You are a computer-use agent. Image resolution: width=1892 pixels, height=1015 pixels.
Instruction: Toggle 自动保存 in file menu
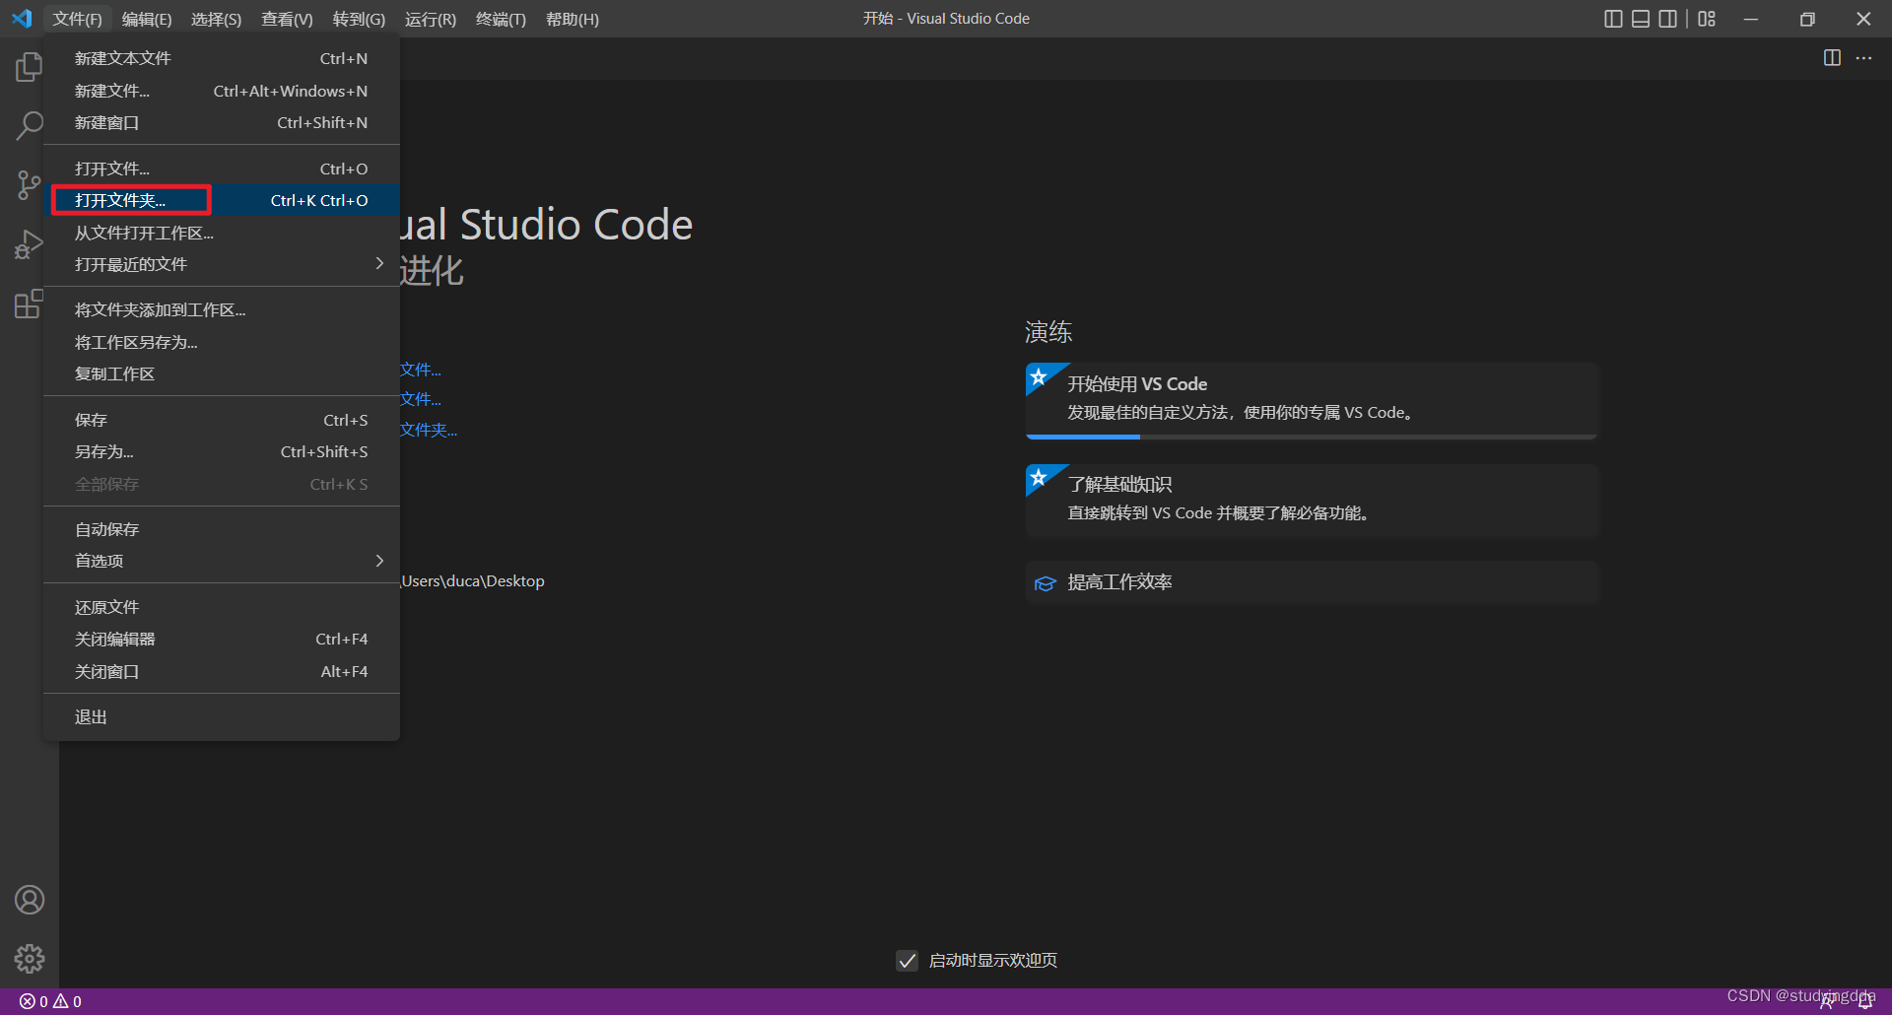pyautogui.click(x=222, y=529)
